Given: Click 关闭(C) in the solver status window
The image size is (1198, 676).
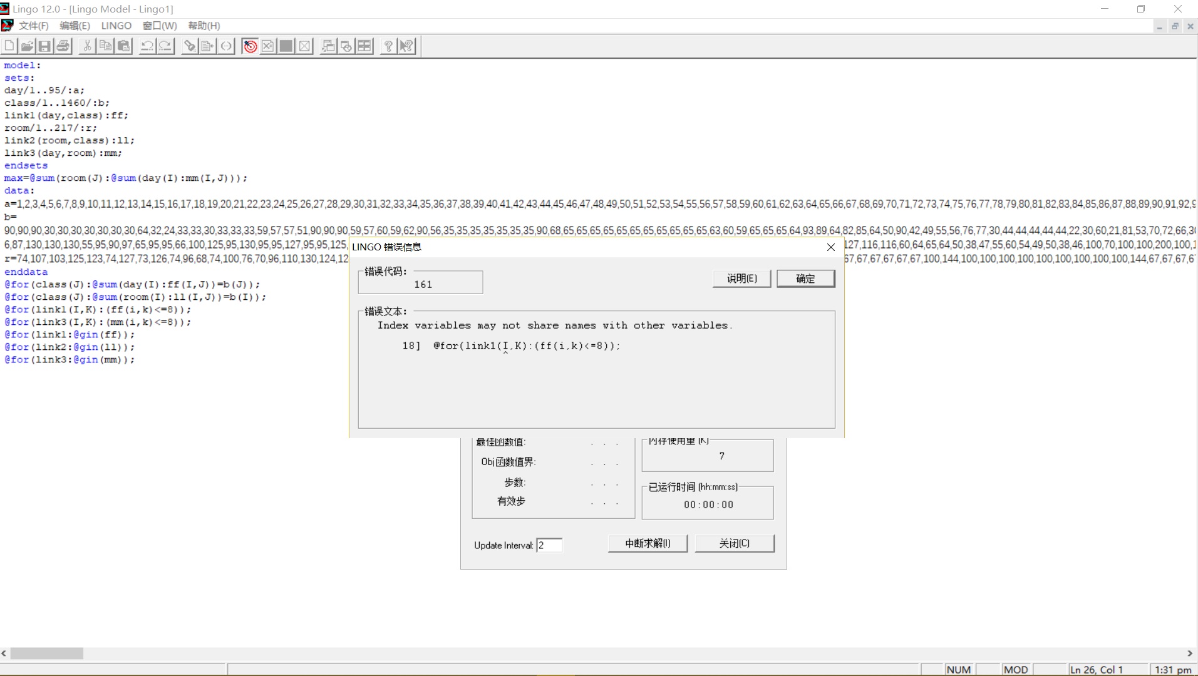Looking at the screenshot, I should [734, 543].
